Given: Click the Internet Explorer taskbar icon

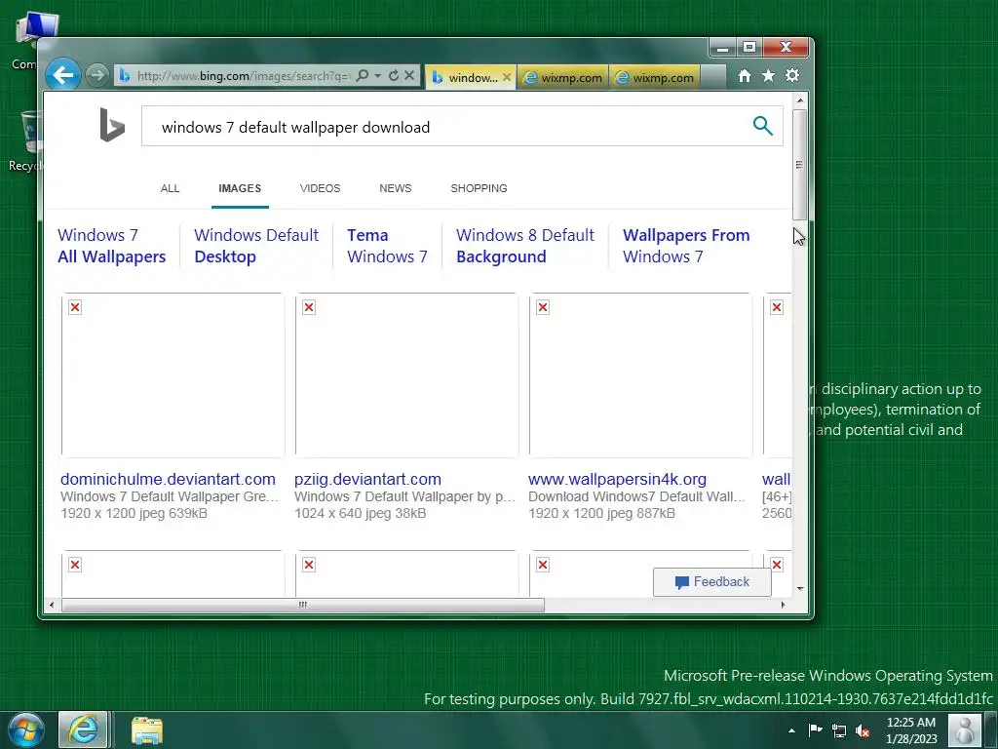Looking at the screenshot, I should 84,729.
